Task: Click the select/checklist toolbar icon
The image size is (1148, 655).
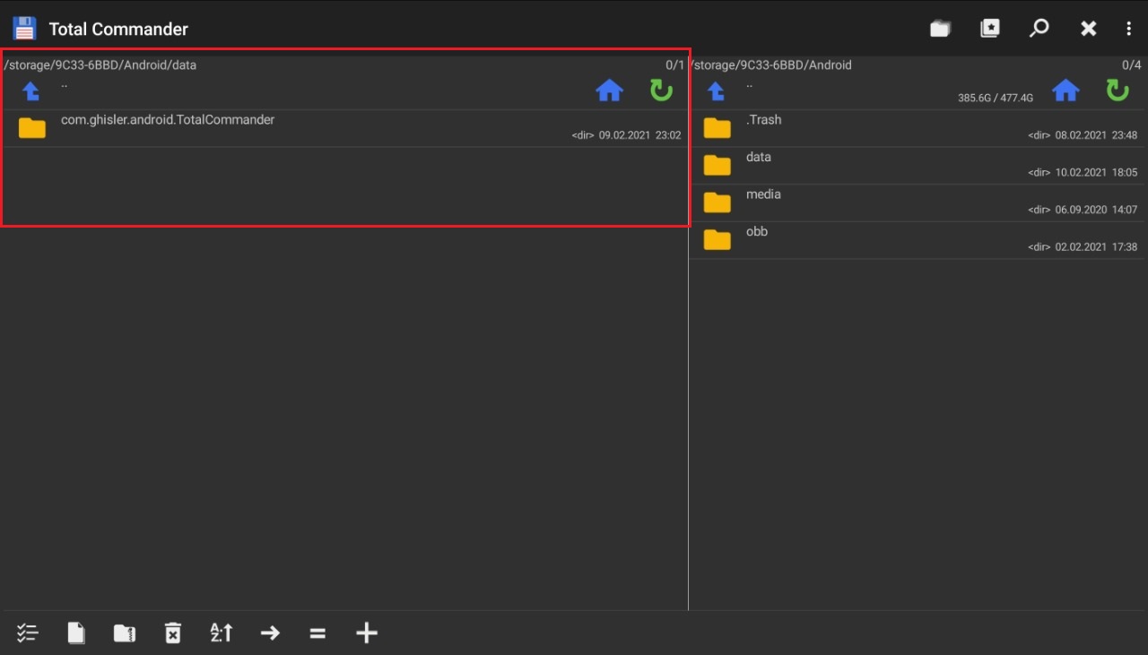Action: tap(28, 633)
